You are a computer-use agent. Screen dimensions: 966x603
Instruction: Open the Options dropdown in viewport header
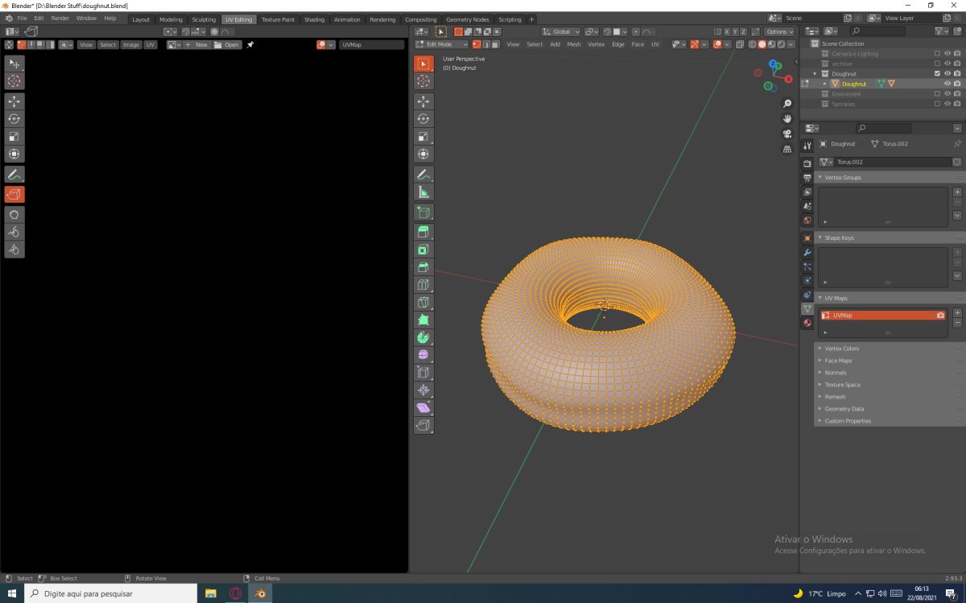(781, 31)
